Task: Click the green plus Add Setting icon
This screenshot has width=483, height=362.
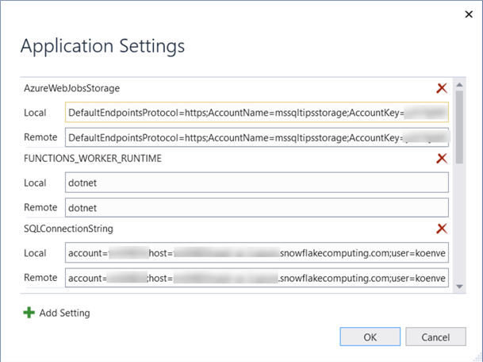Action: (x=29, y=313)
